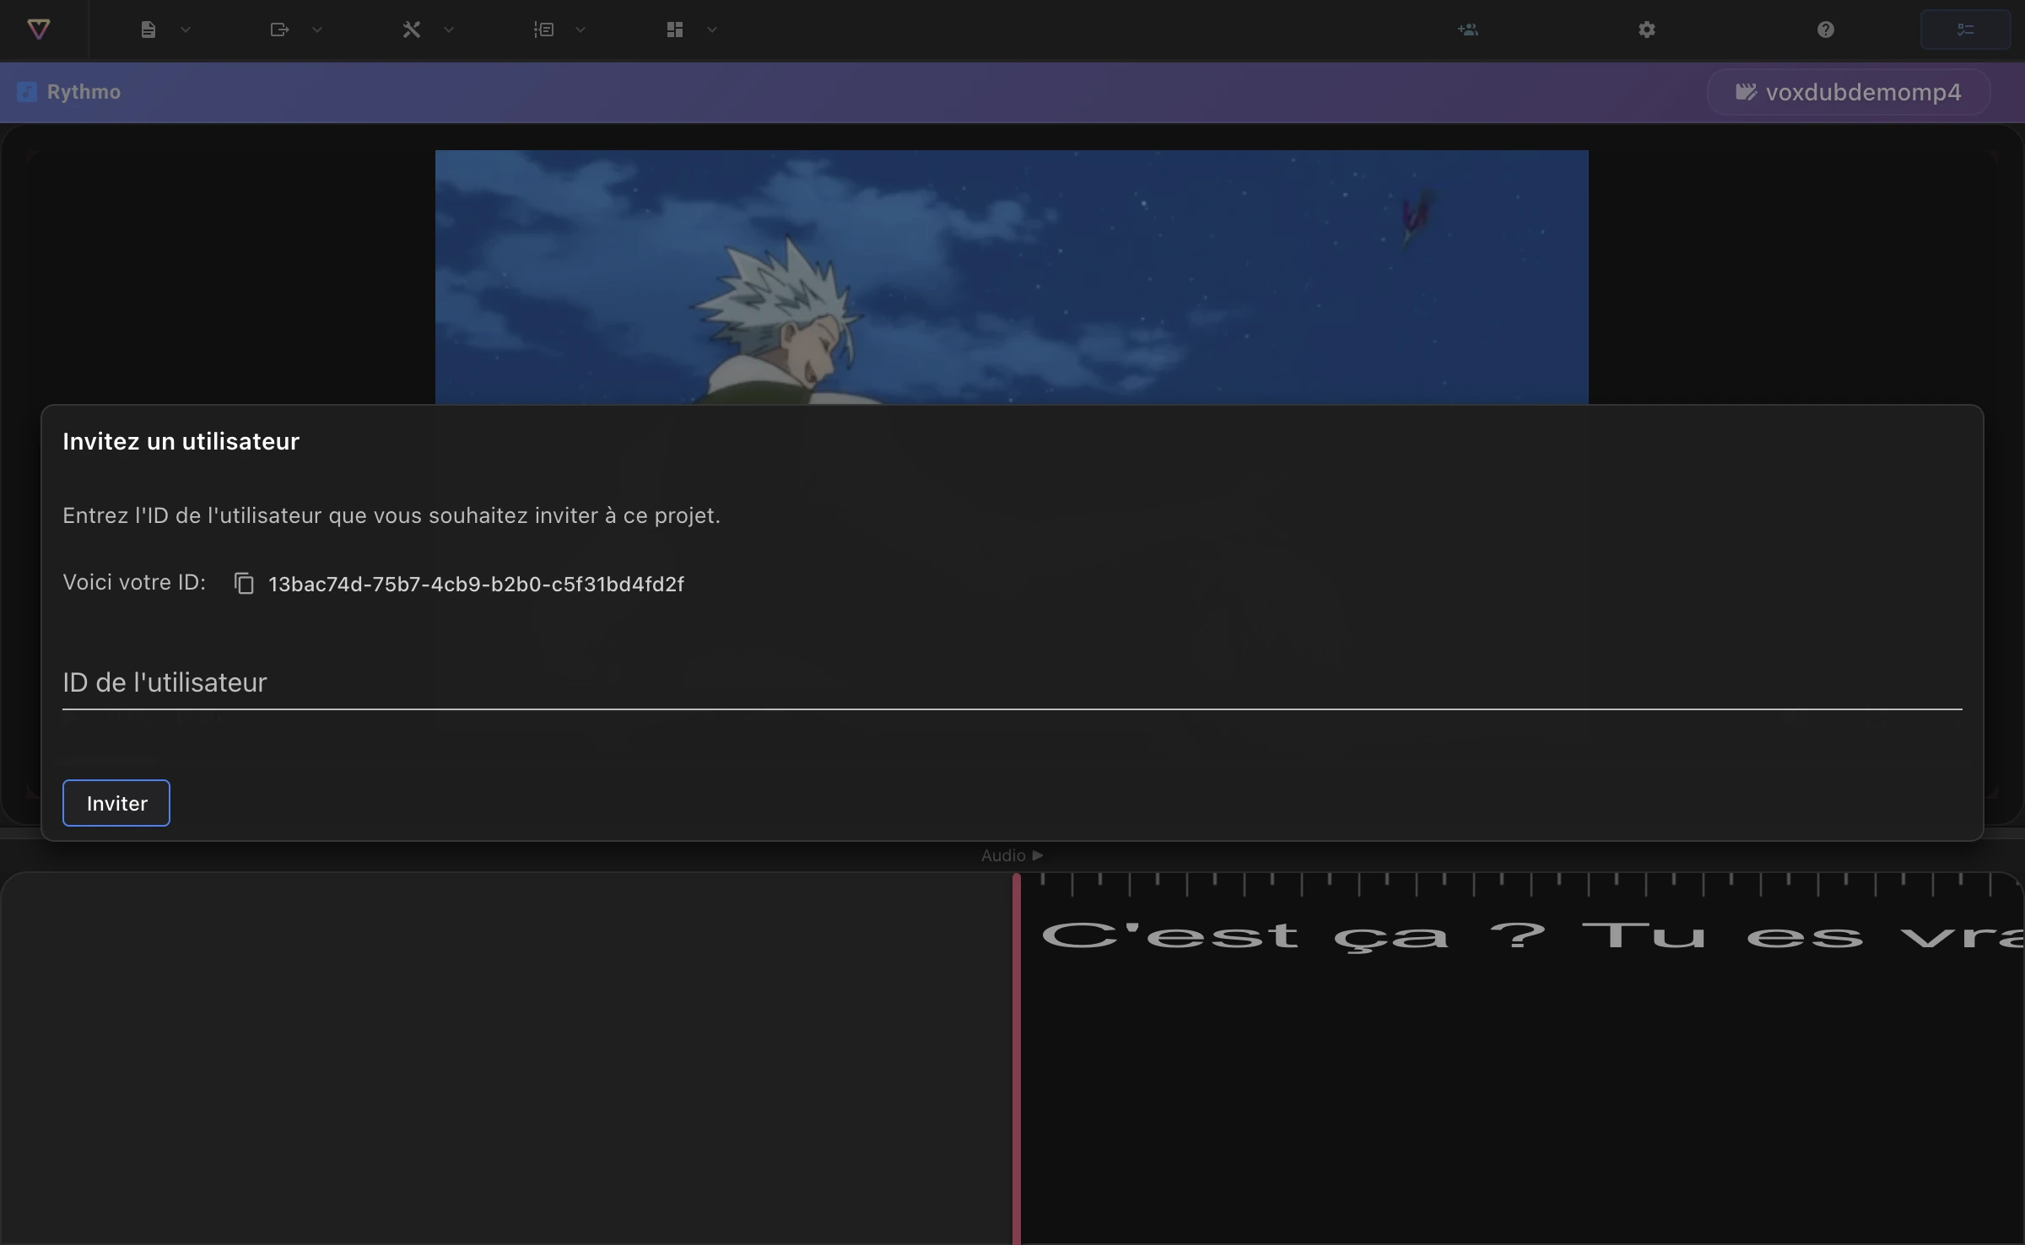Click the red playhead on the timeline

coord(1017,1059)
